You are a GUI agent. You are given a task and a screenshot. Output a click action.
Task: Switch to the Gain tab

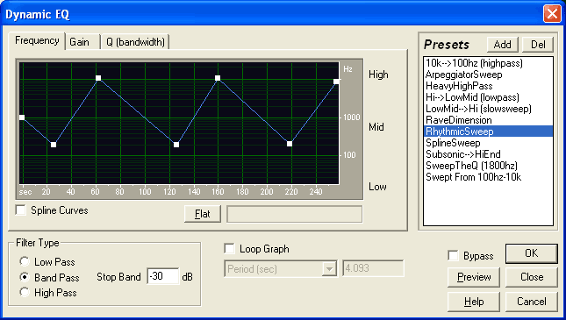(82, 42)
